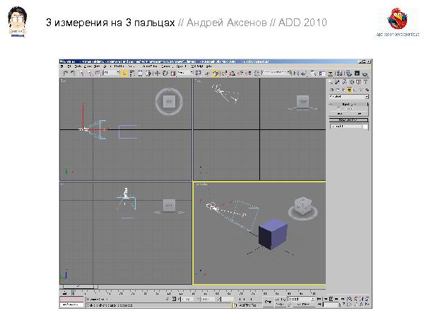Open the Edit menu

69,66
